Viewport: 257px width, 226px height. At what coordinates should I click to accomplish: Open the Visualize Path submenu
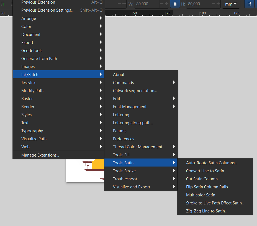pyautogui.click(x=58, y=139)
